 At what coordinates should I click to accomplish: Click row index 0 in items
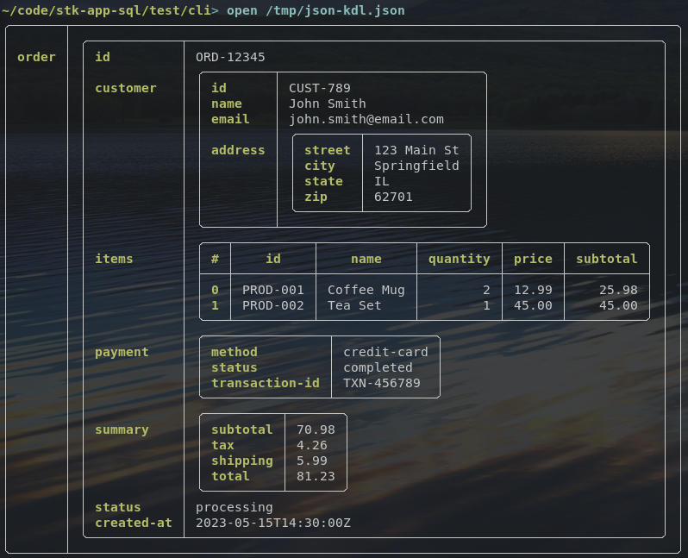pyautogui.click(x=215, y=290)
